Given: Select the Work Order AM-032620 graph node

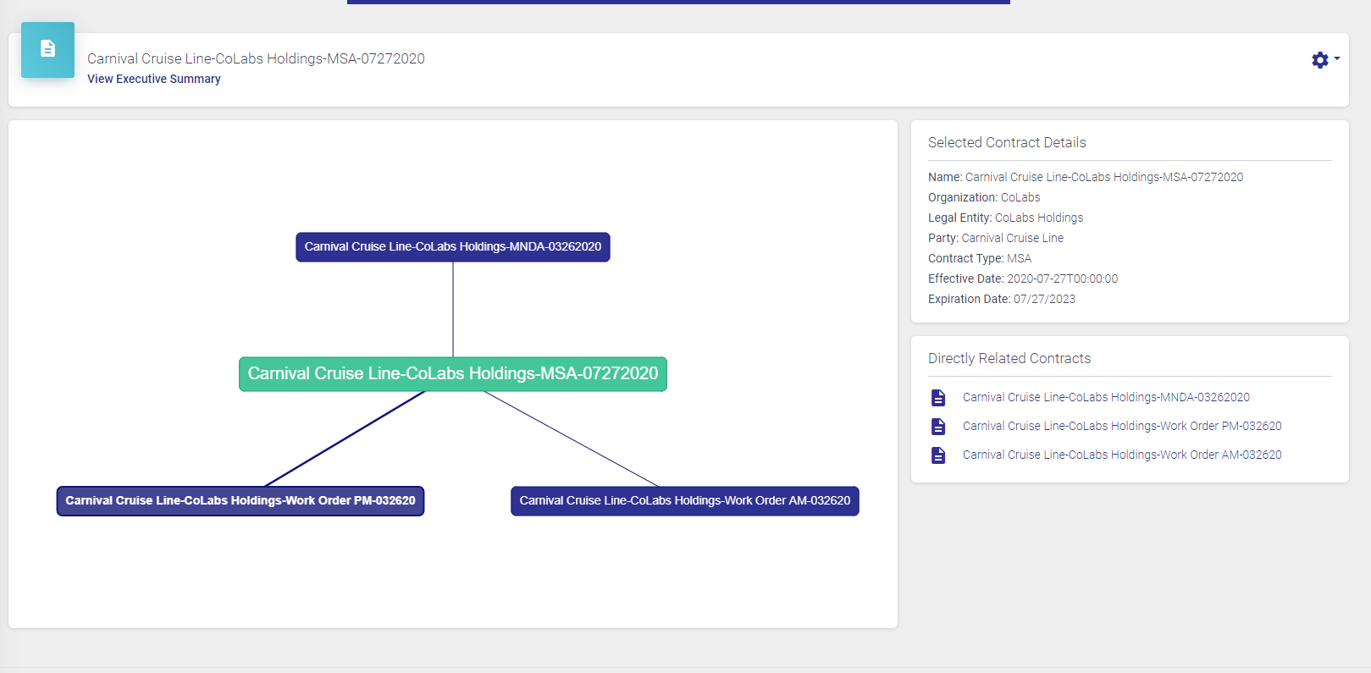Looking at the screenshot, I should (x=685, y=501).
